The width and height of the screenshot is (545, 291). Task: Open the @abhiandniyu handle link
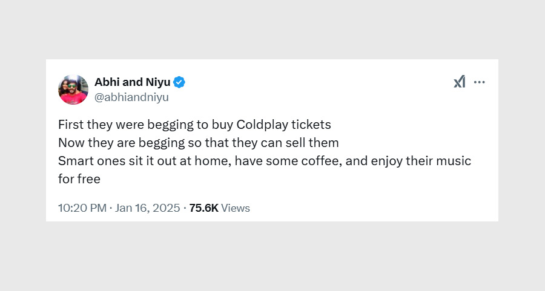coord(131,97)
